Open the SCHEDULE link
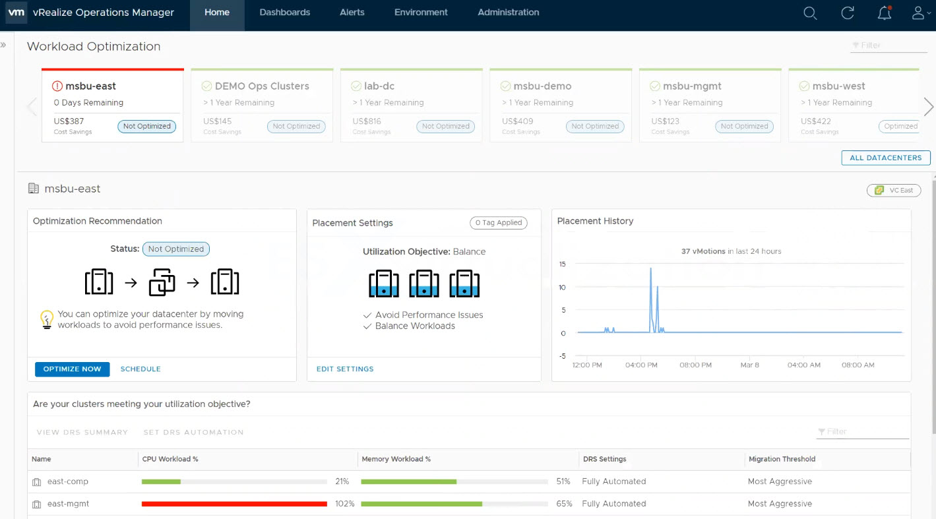936x519 pixels. pyautogui.click(x=140, y=369)
